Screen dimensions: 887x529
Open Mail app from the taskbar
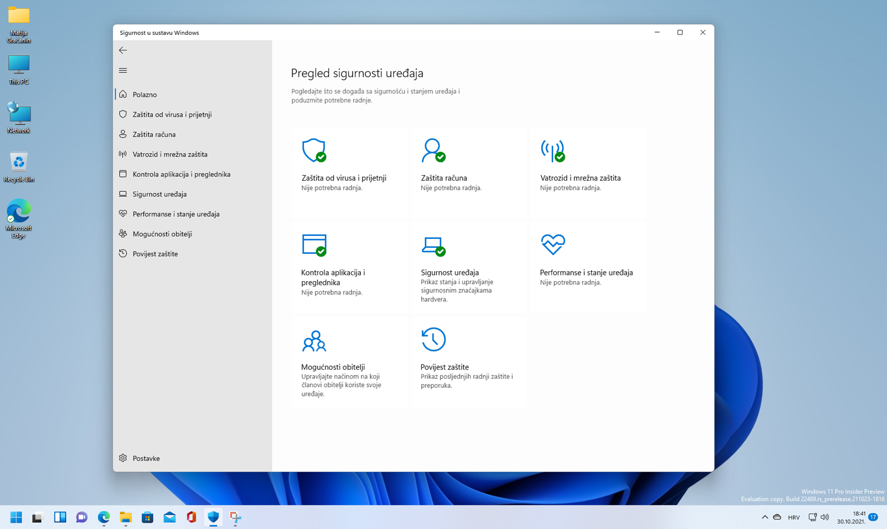pos(170,517)
